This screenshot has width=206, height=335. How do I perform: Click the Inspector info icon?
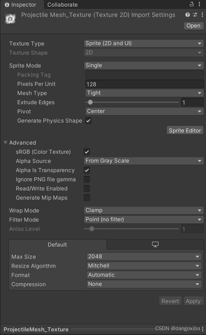point(7,5)
